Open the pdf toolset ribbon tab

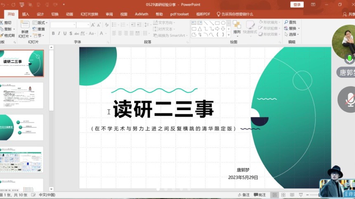point(179,14)
